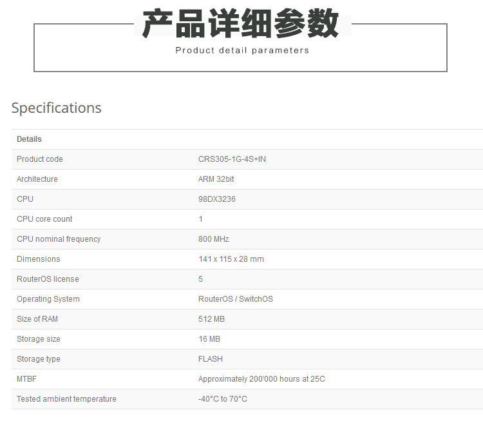This screenshot has width=483, height=421.
Task: Select the 98DX3236 CPU value
Action: pyautogui.click(x=217, y=199)
